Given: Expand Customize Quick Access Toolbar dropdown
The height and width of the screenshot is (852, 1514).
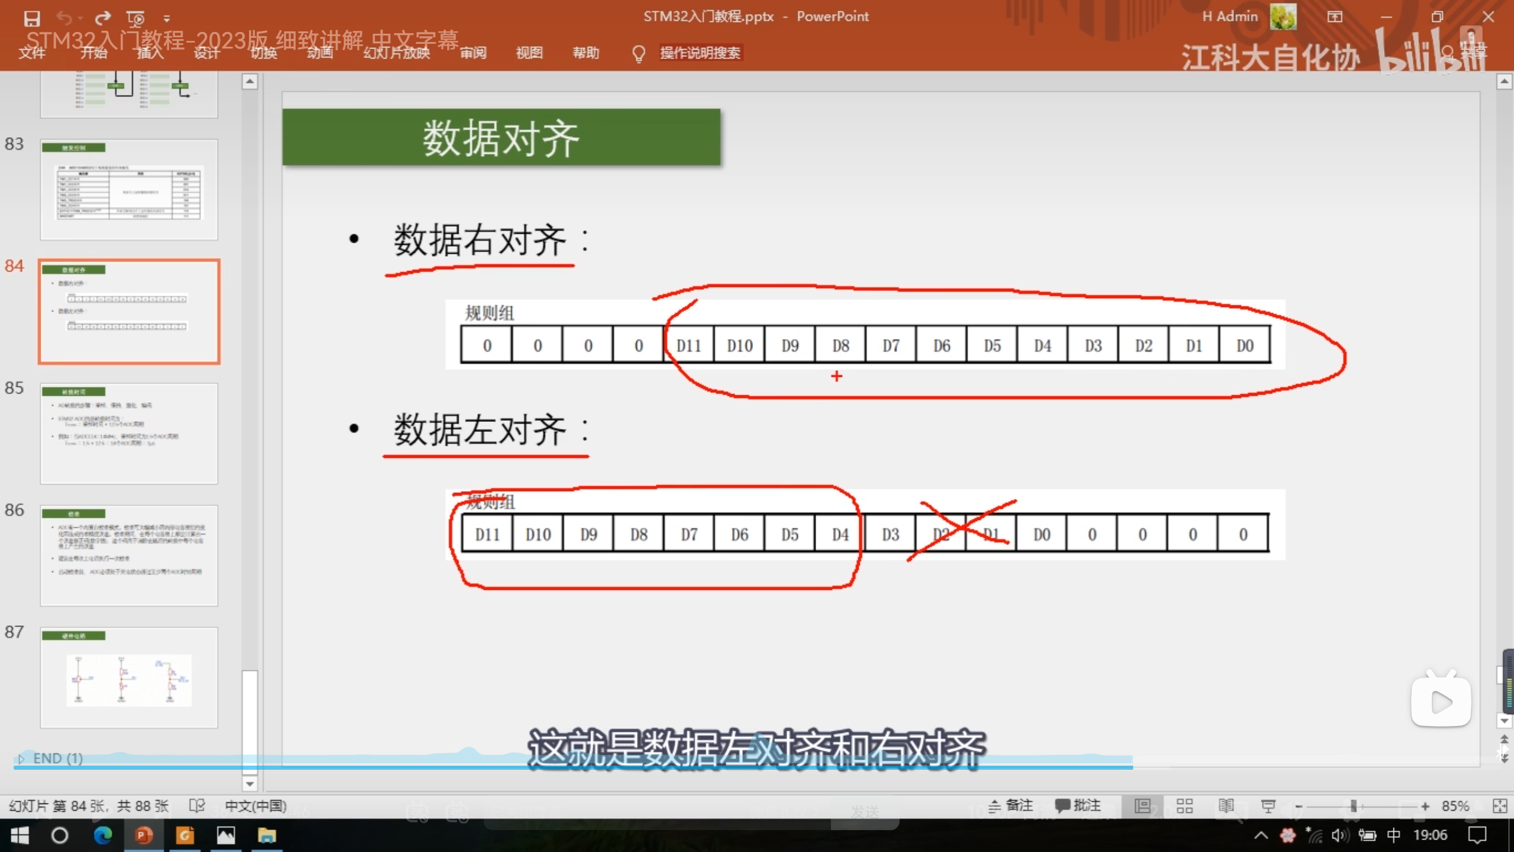Looking at the screenshot, I should coord(167,19).
